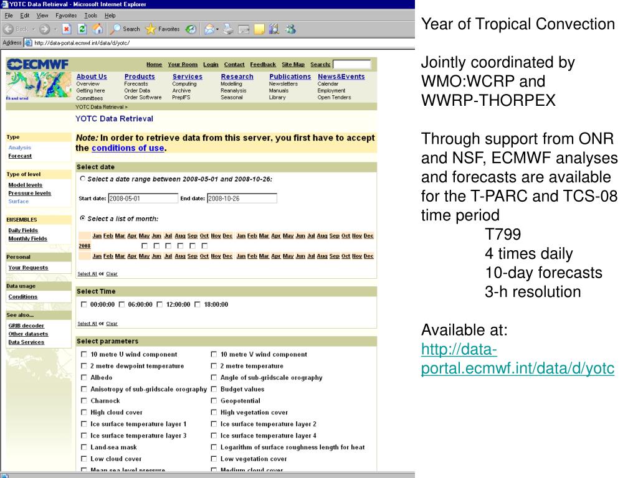Open the Pressure levels link

tap(30, 194)
